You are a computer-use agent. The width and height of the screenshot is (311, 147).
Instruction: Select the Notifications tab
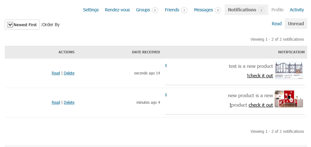pyautogui.click(x=246, y=10)
